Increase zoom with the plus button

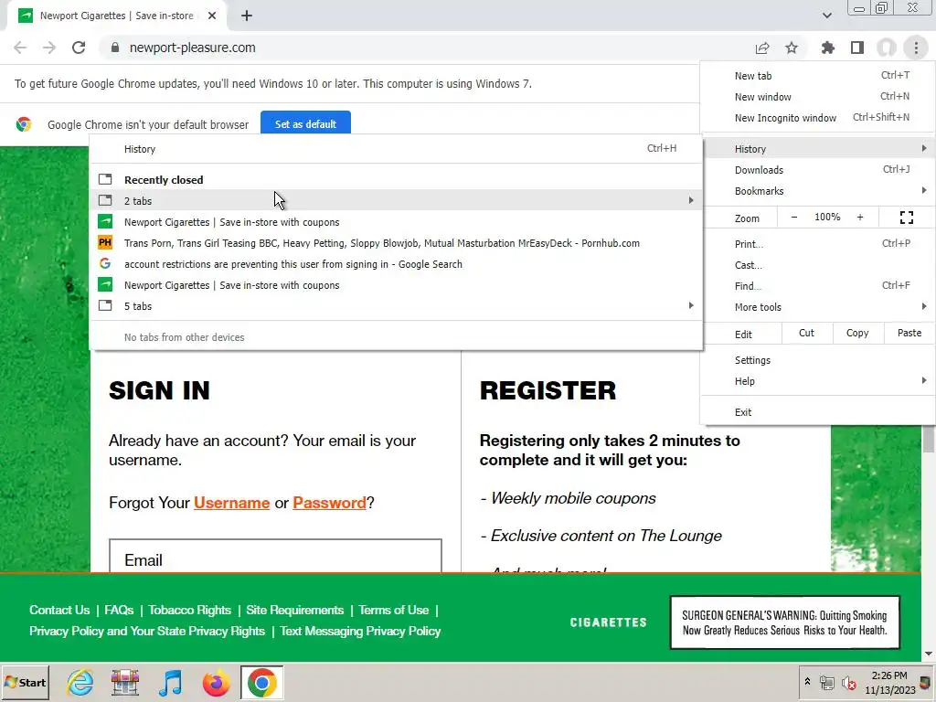click(860, 218)
